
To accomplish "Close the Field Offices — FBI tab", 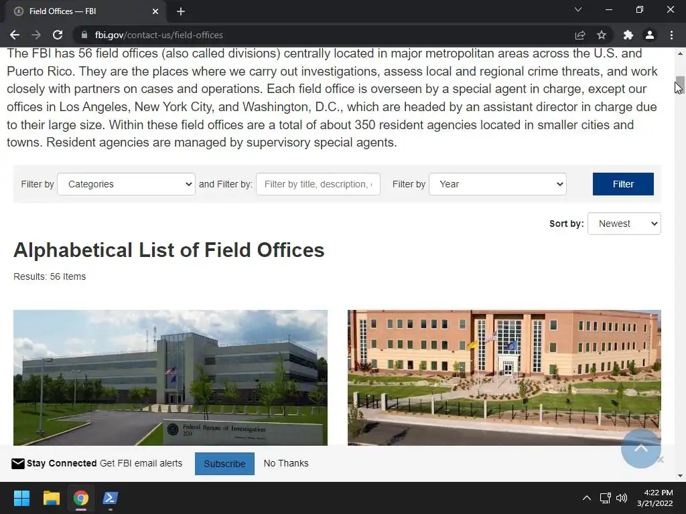I will [155, 11].
